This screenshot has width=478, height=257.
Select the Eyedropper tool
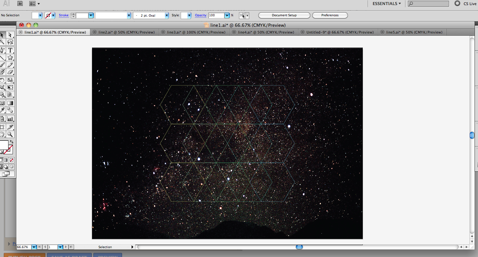[2, 110]
